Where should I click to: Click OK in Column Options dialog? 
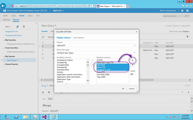pyautogui.click(x=123, y=89)
